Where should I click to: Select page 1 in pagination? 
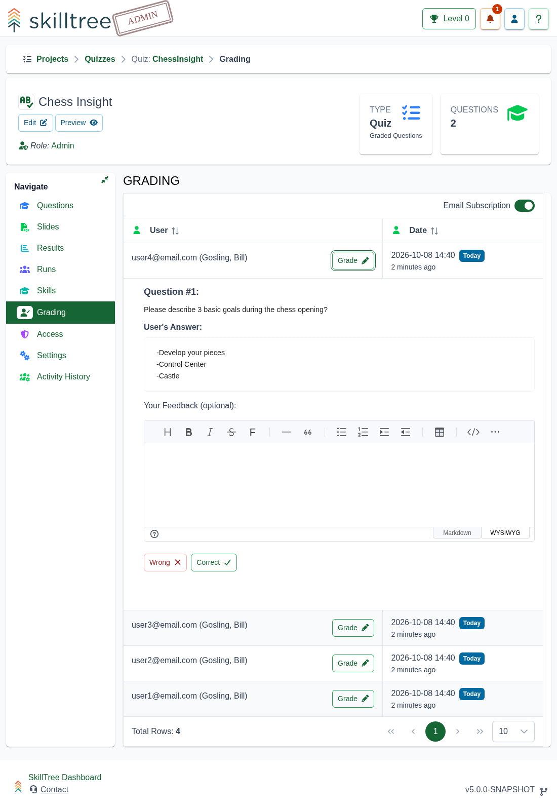[435, 732]
